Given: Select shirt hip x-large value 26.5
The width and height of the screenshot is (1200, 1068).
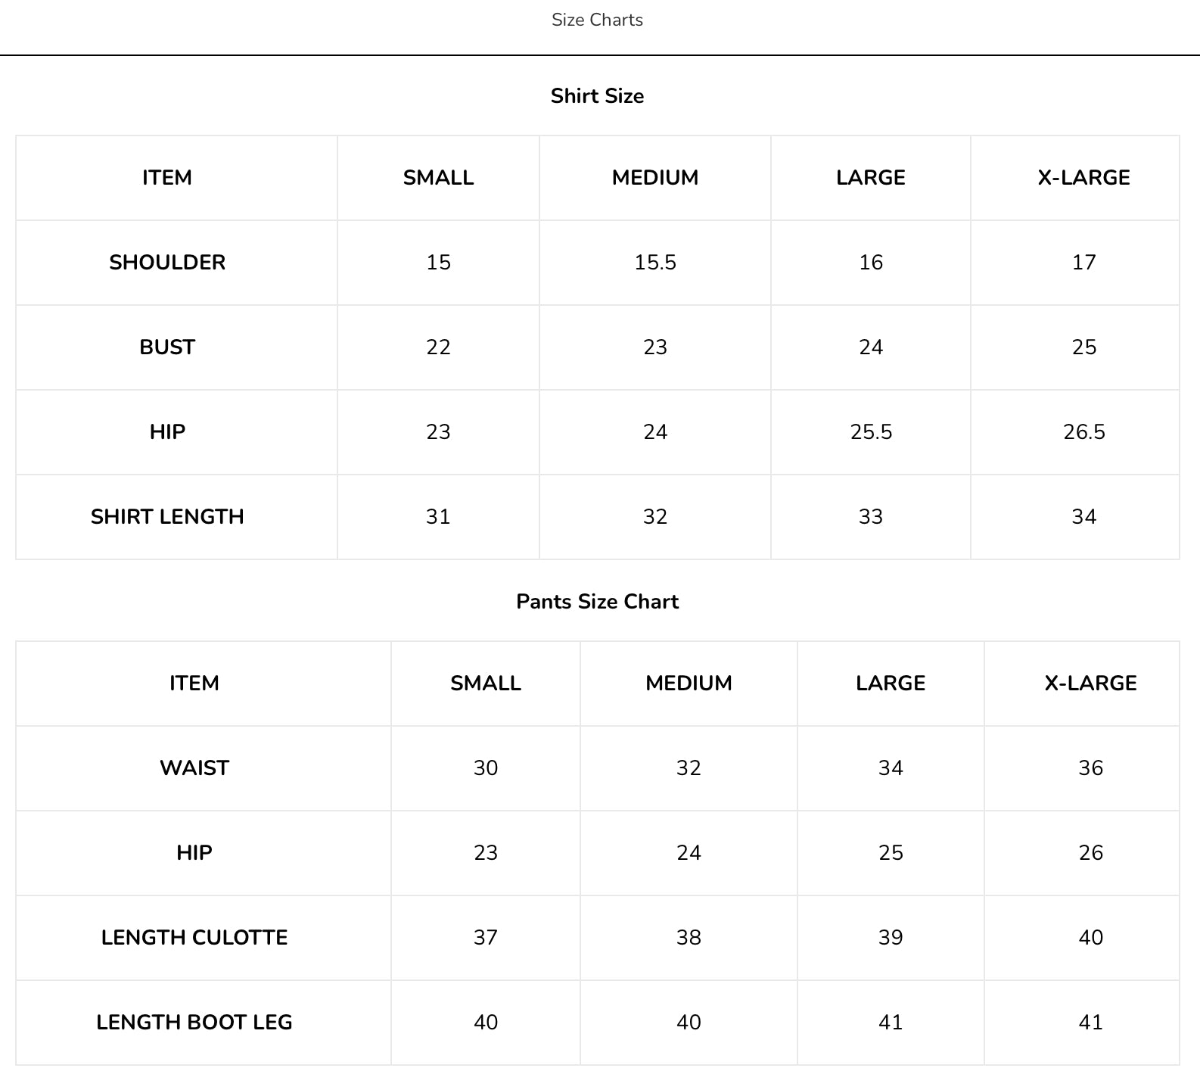Looking at the screenshot, I should coord(1083,432).
